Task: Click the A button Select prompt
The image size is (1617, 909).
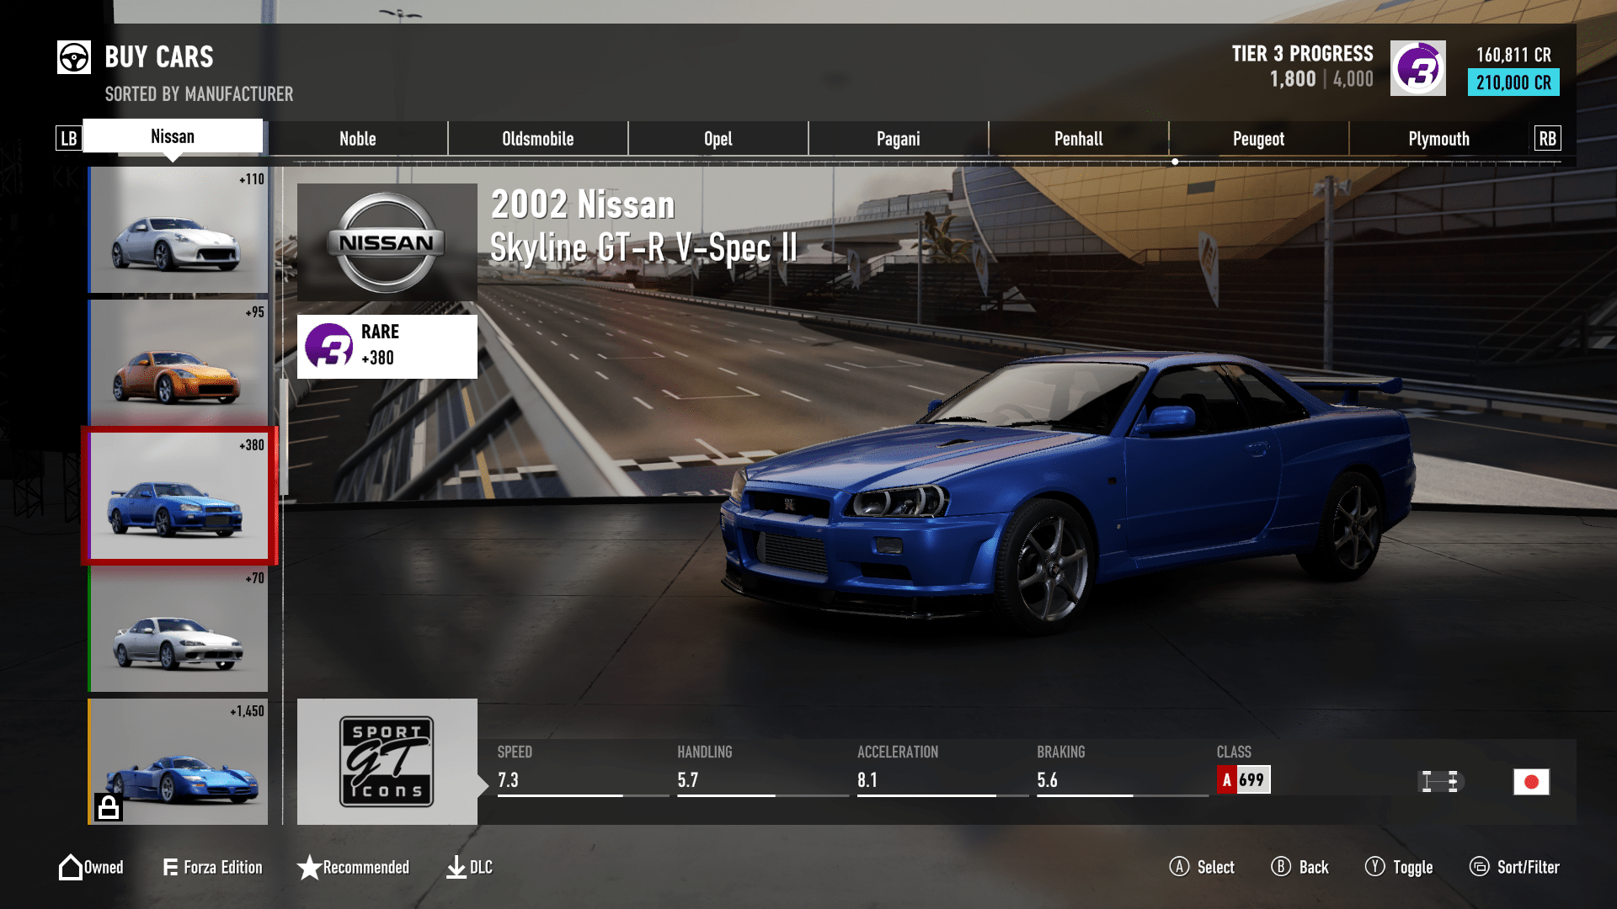Action: pos(1202,867)
